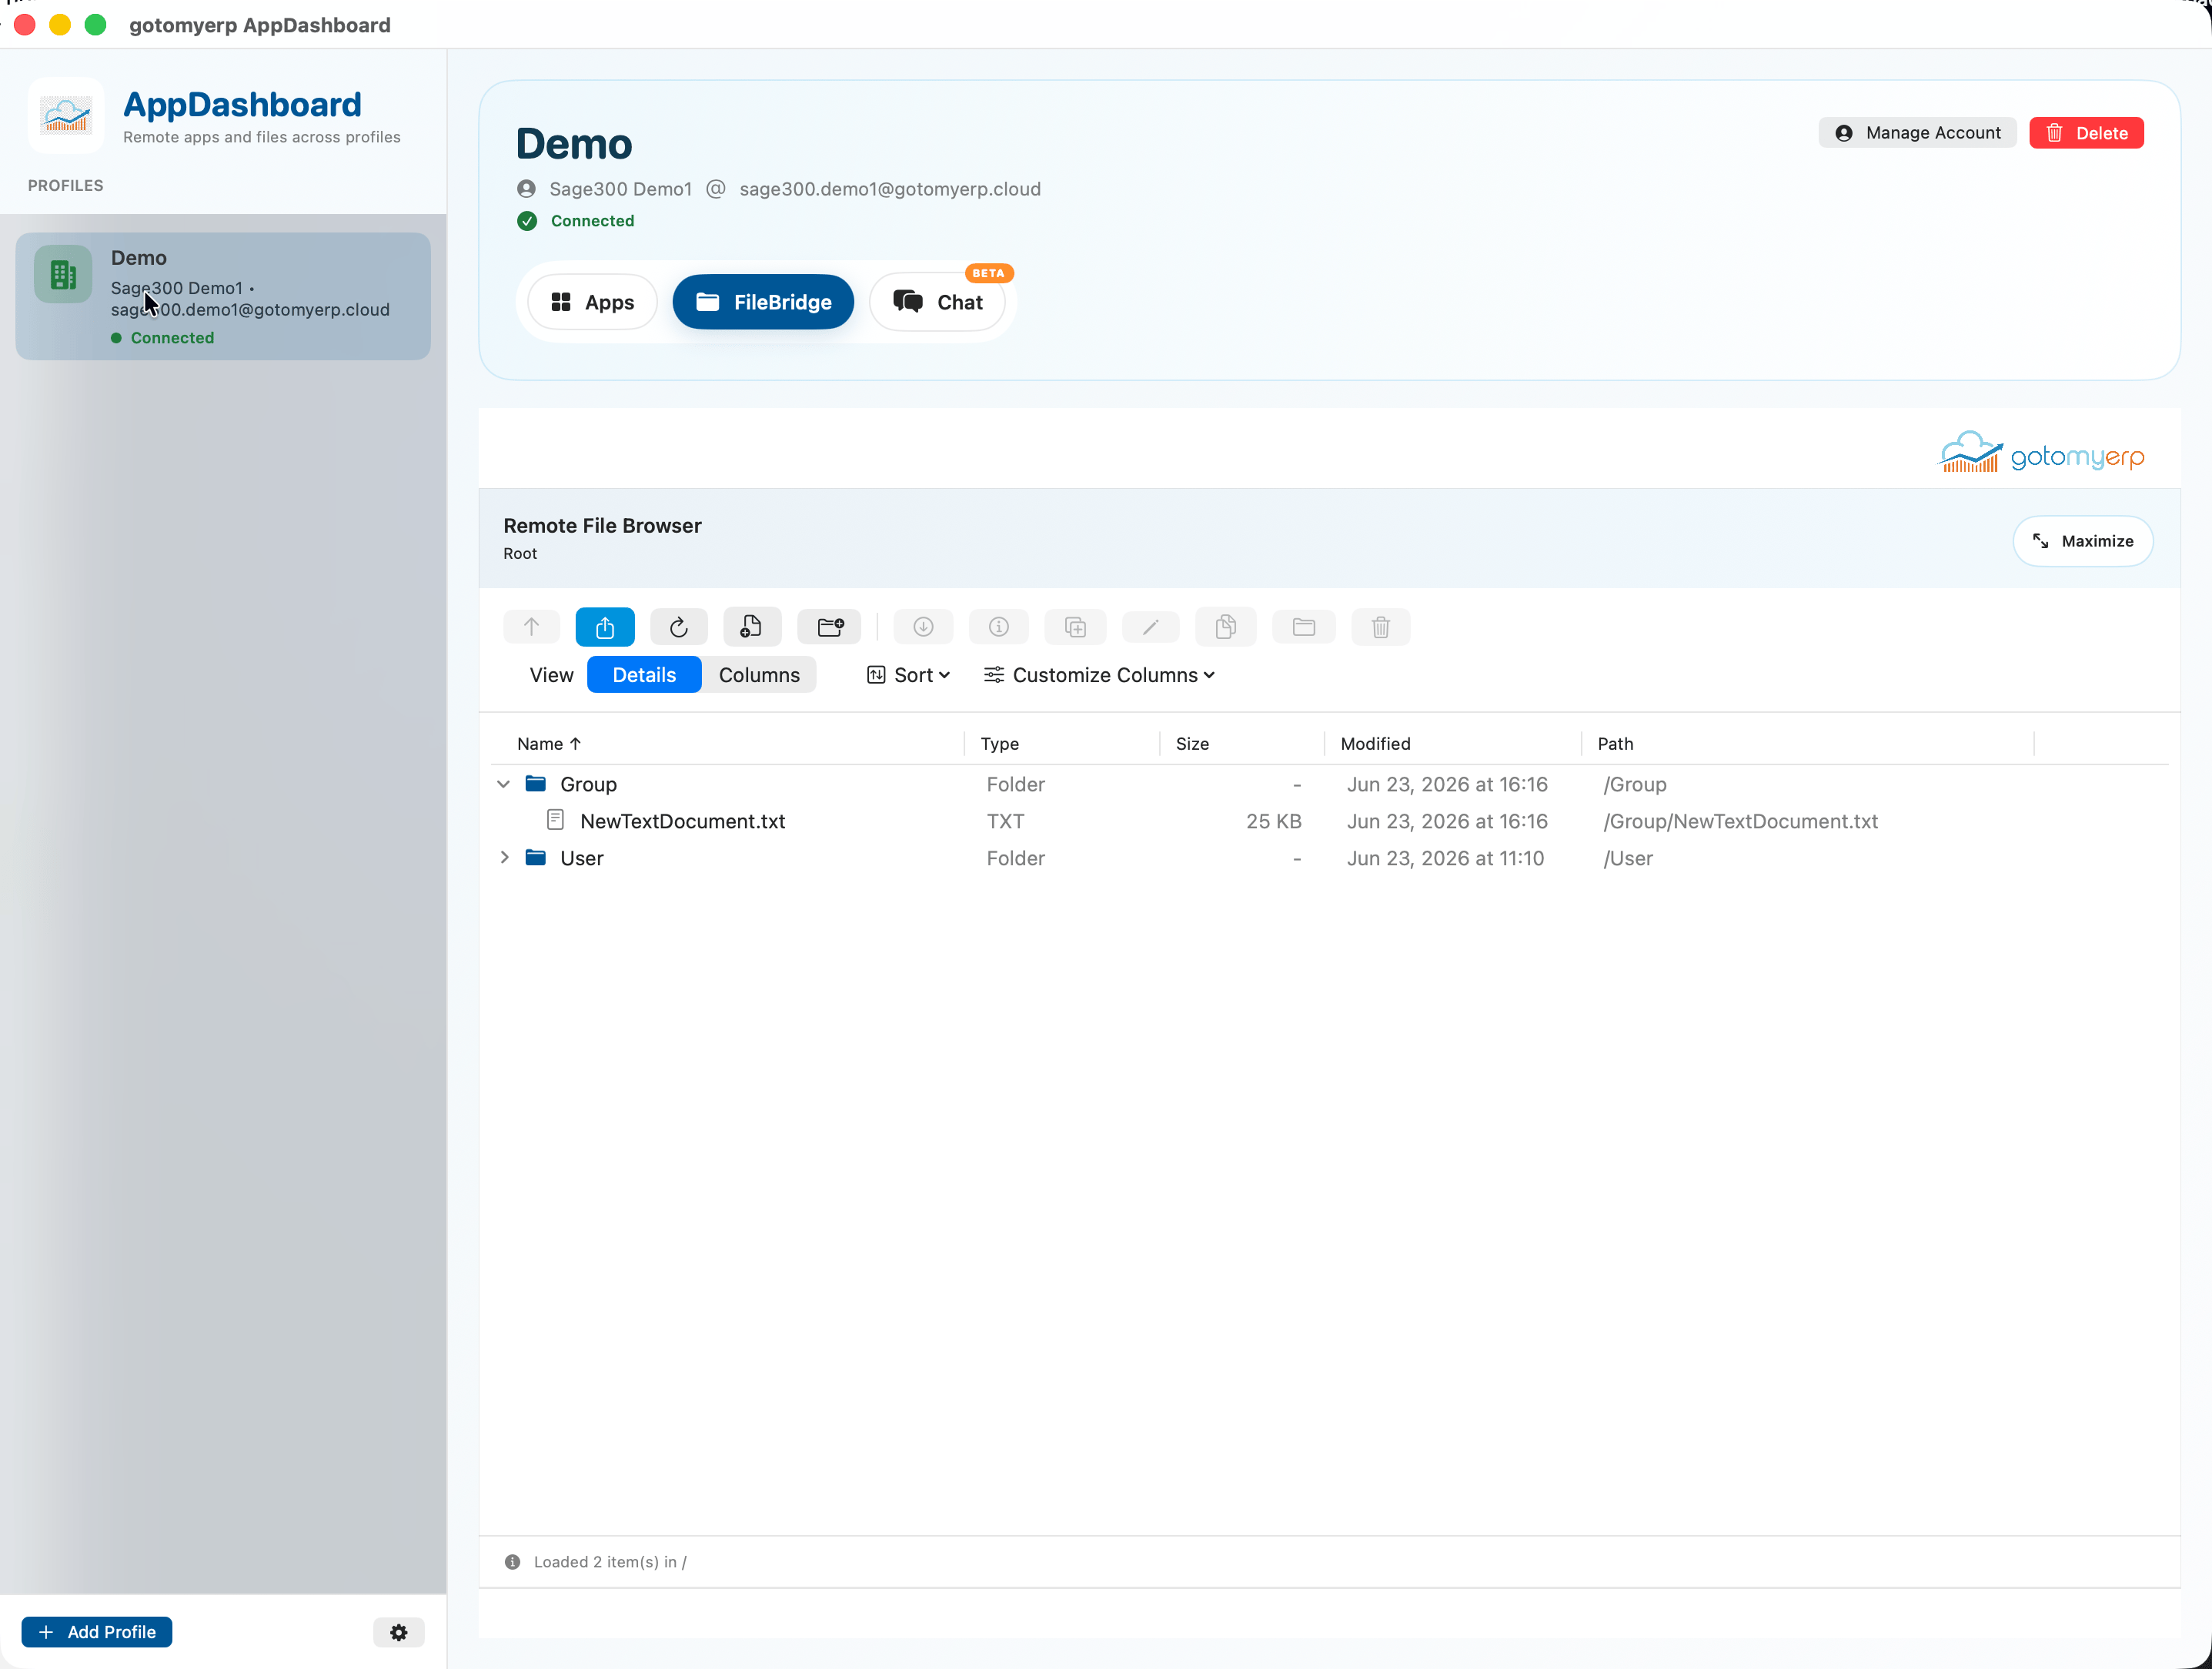Click the move-to-folder toolbar icon
Screen dimensions: 2212x1669
pos(1303,627)
